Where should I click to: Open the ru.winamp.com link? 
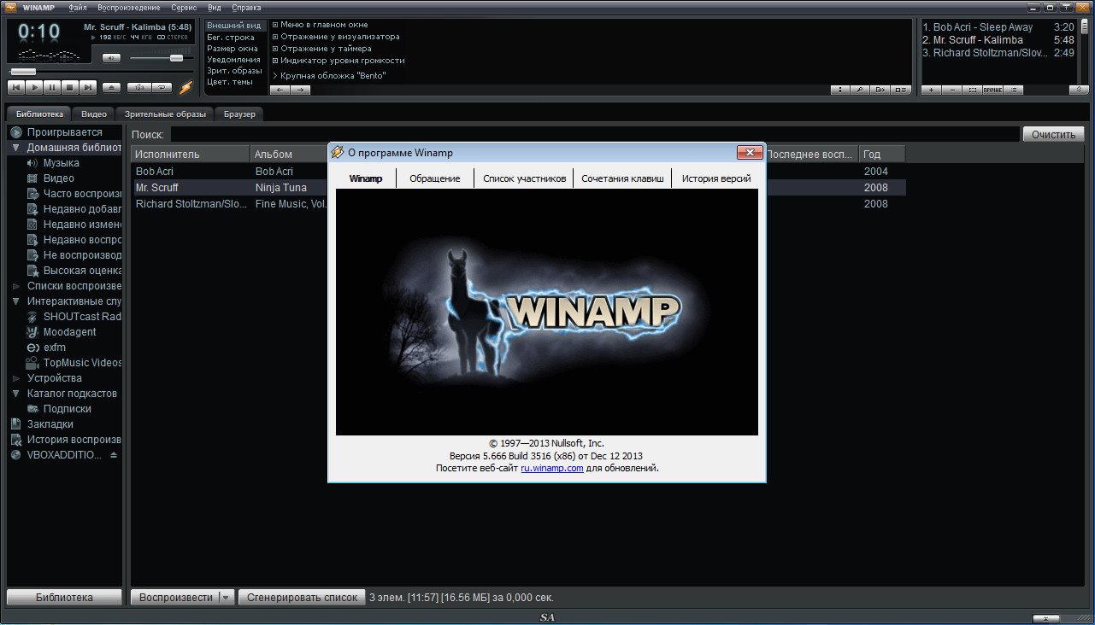pos(552,468)
